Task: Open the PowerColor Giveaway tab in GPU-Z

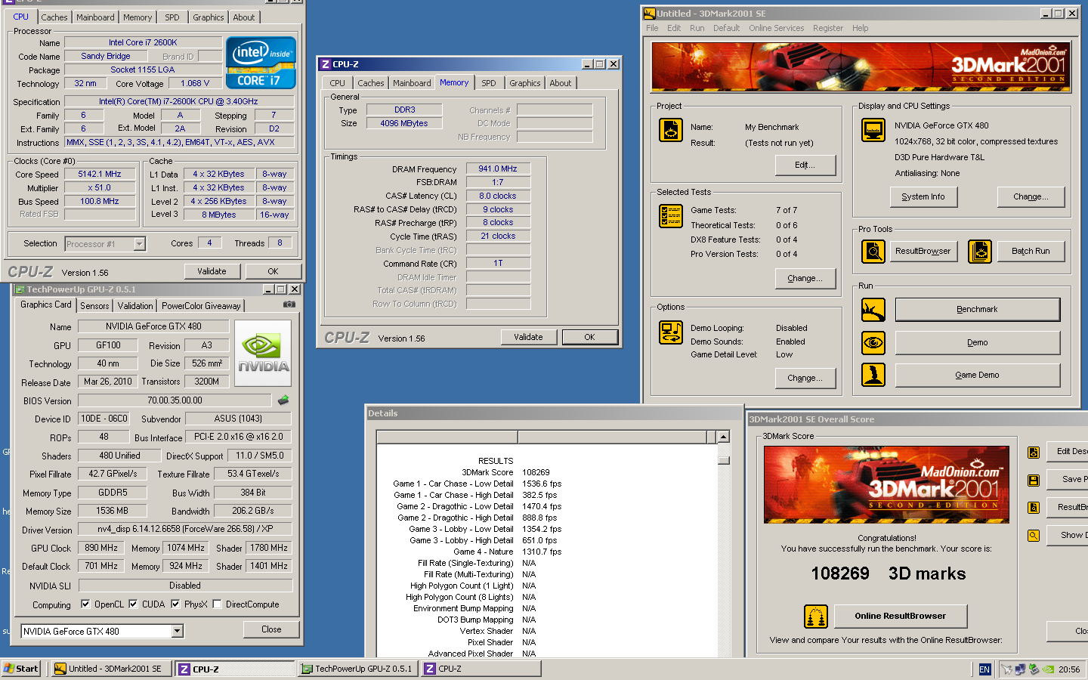Action: (201, 306)
